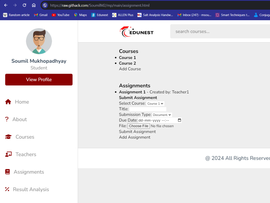Select Course 2 in the list
The height and width of the screenshot is (203, 270).
[x=127, y=63]
